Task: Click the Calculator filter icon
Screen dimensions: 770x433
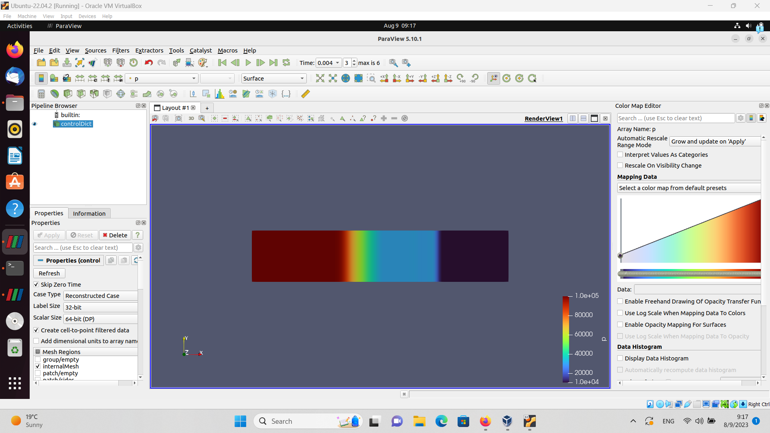Action: (x=41, y=94)
